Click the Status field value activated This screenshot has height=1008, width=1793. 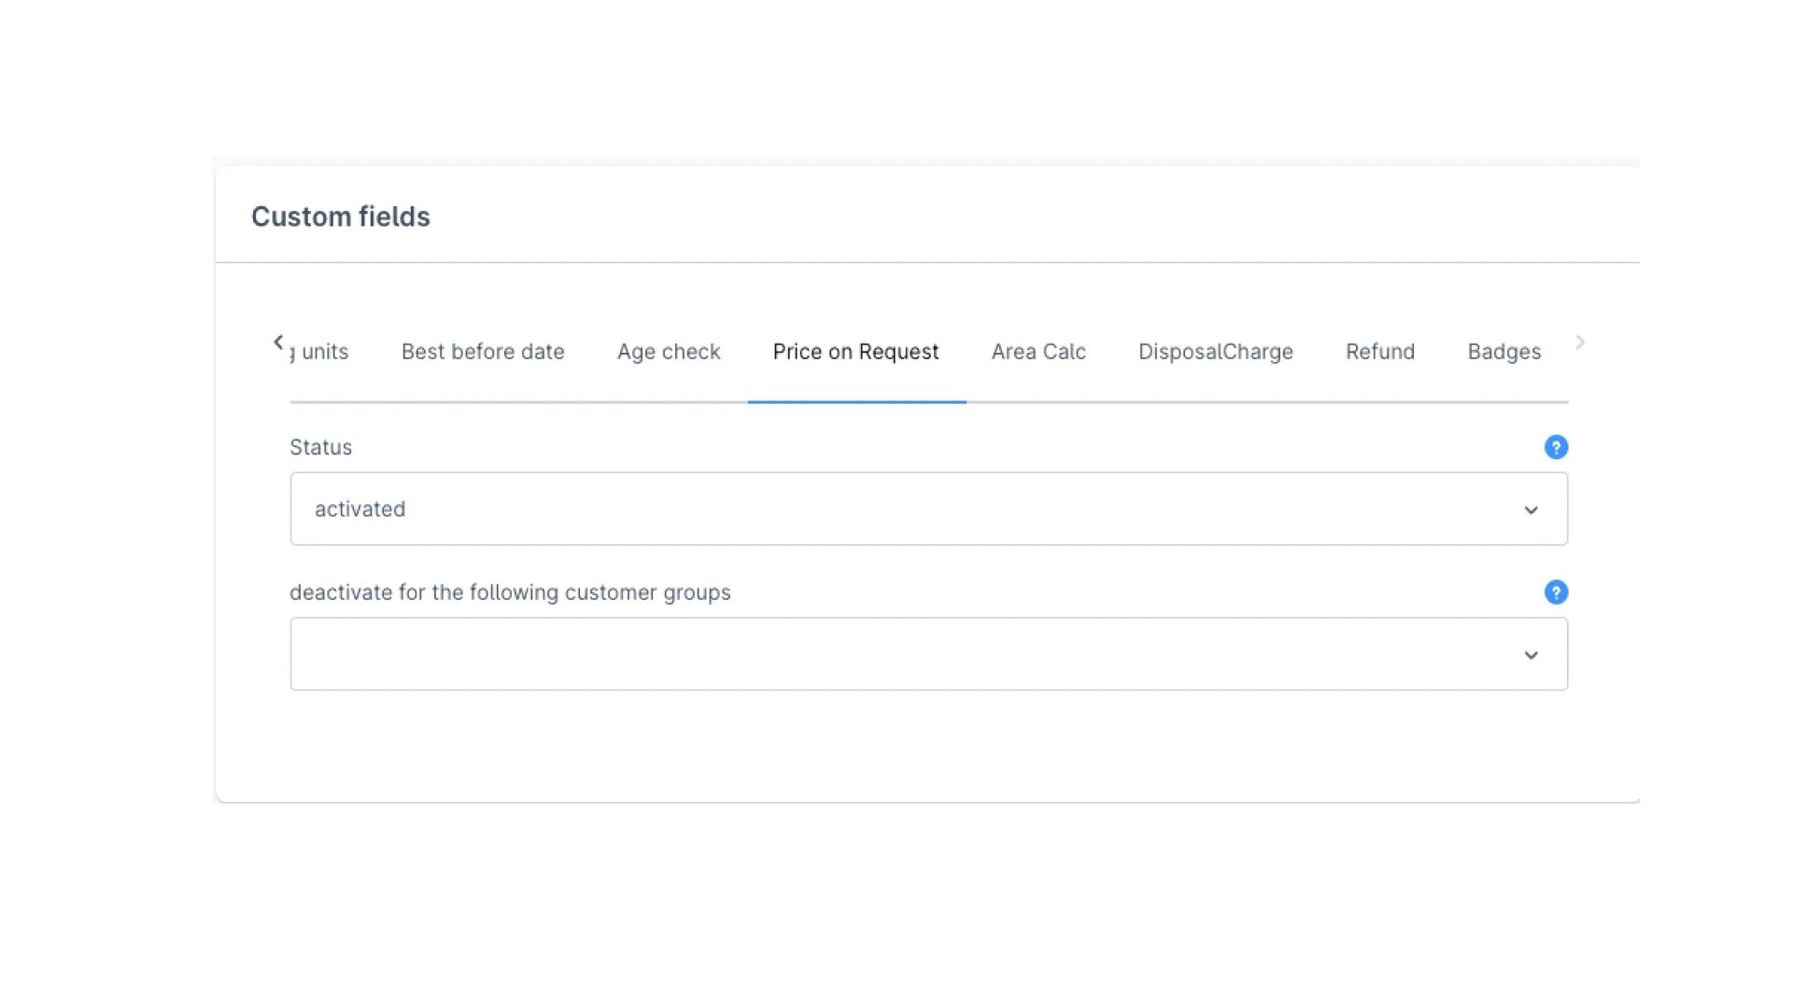pyautogui.click(x=360, y=510)
